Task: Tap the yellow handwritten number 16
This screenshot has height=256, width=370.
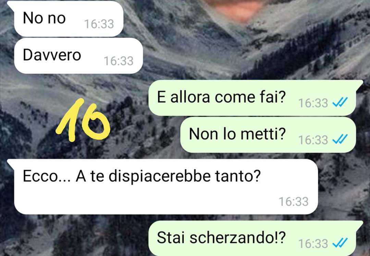Action: tap(83, 120)
